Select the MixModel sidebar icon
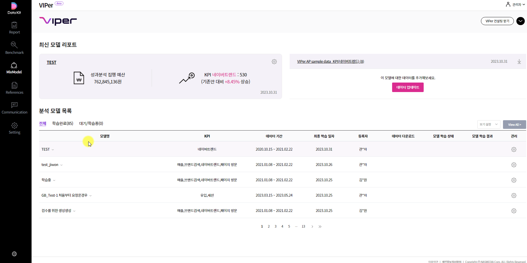 point(14,68)
